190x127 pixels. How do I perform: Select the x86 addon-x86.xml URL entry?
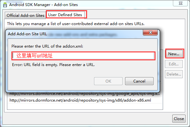pos(80,100)
